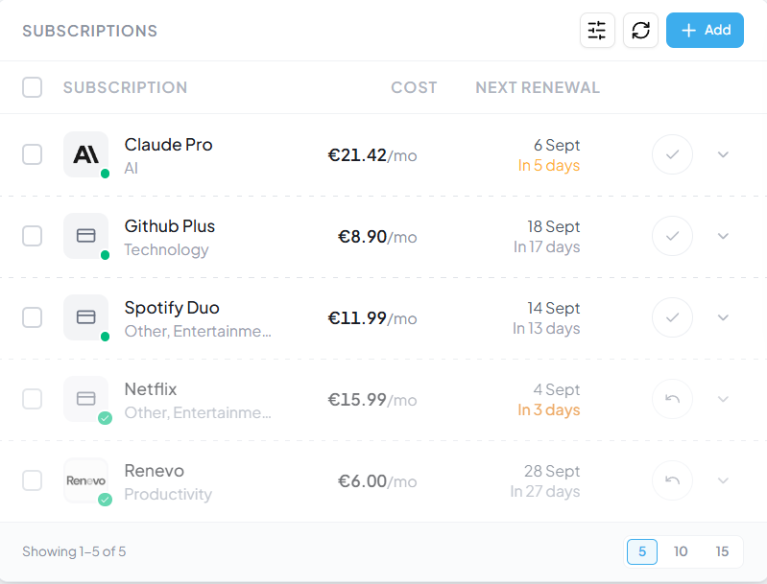Mark Spotify Duo as paid with checkmark

coord(673,317)
